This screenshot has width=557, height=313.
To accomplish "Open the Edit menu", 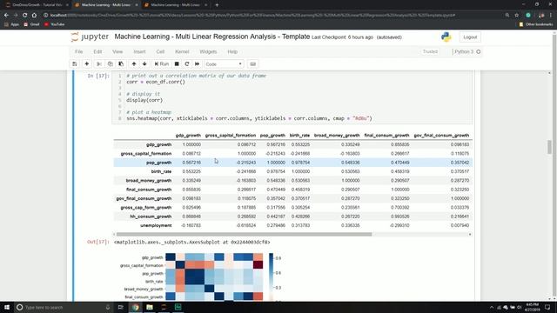I will tap(97, 52).
